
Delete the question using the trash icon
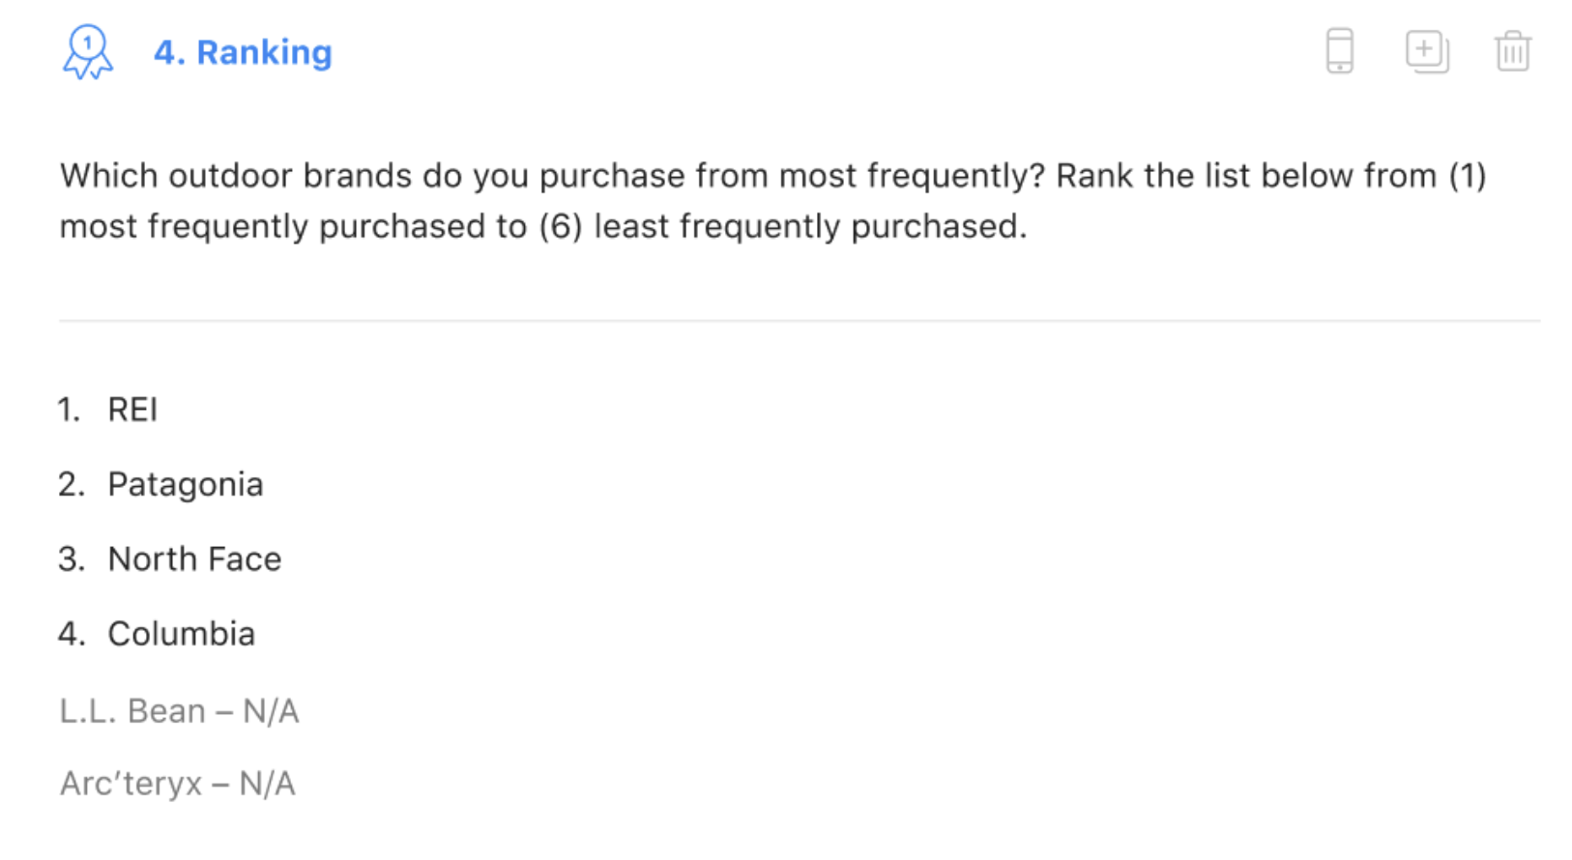1512,51
